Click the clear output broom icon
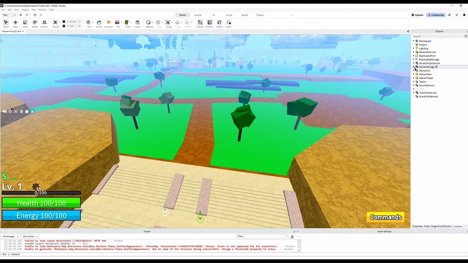Screen dimensions: 468x263 coord(292,236)
